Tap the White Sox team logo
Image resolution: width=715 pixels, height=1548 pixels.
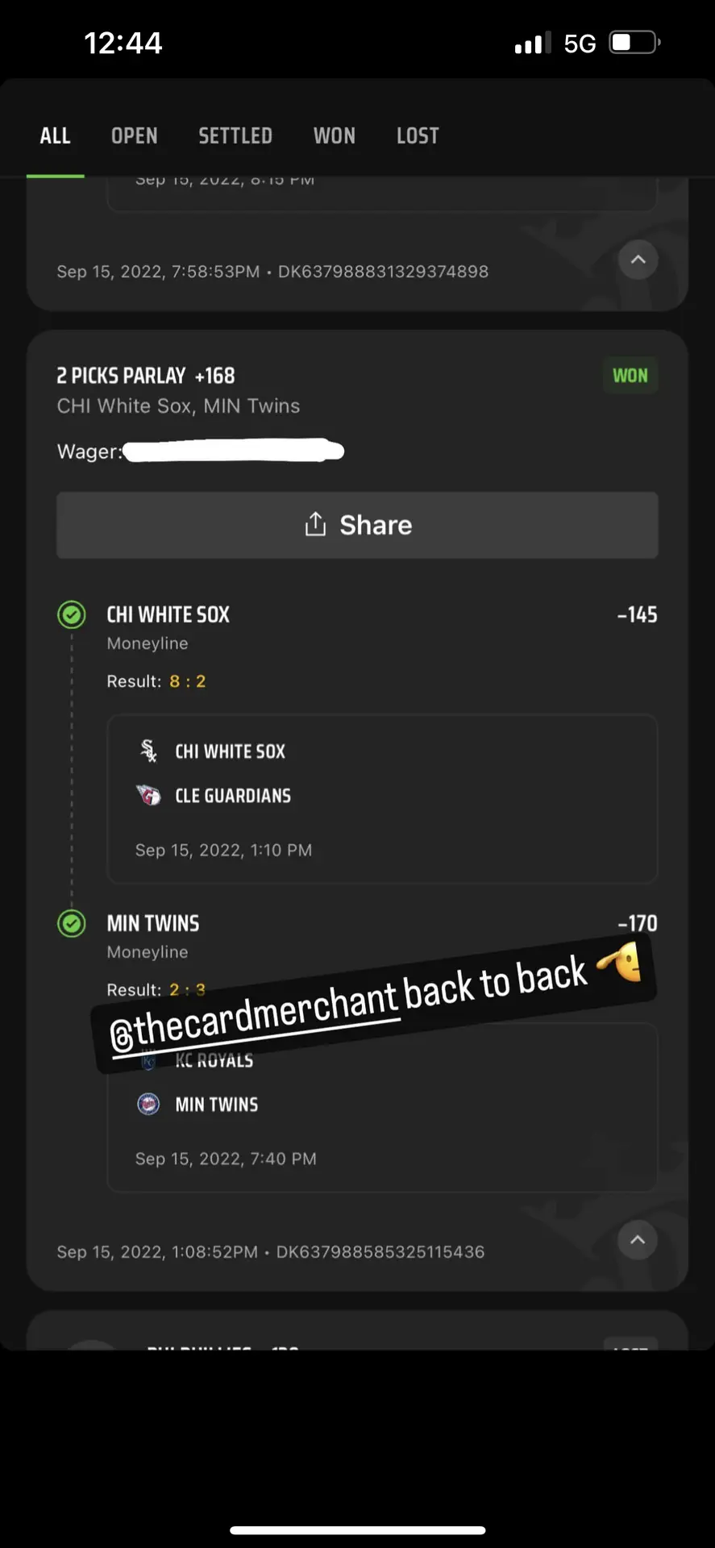pos(148,751)
